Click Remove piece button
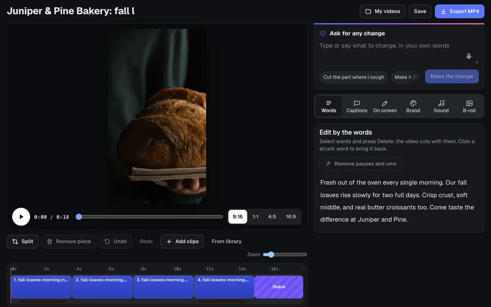Viewport: 491px width, 307px height. [x=69, y=242]
